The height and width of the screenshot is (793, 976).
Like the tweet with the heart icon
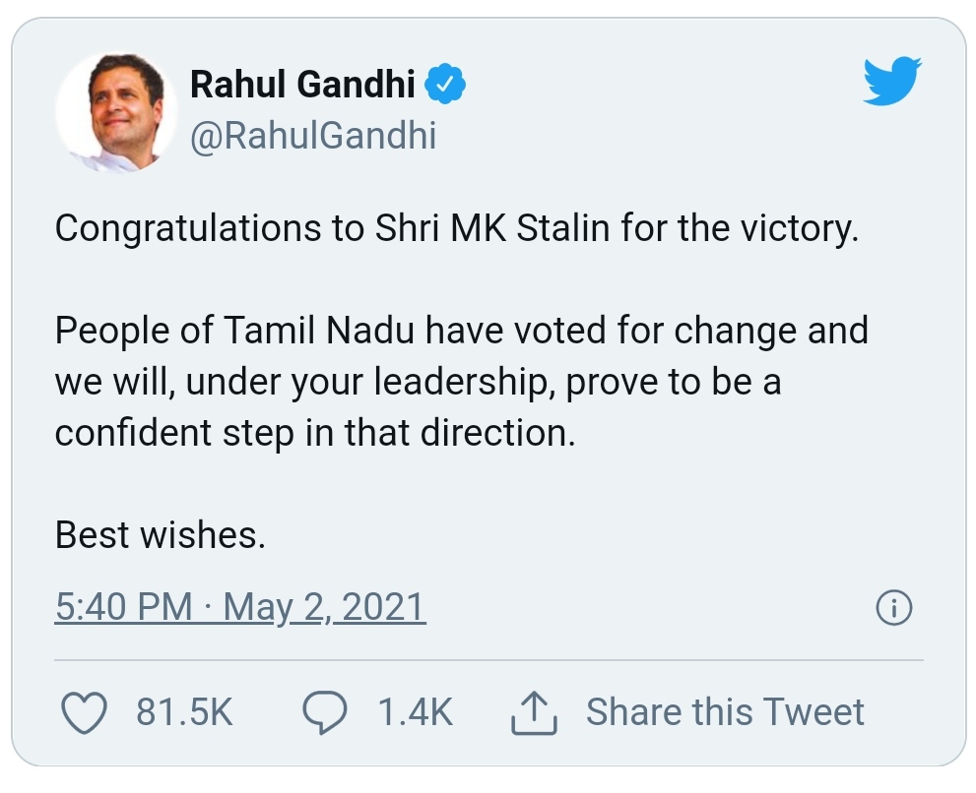pyautogui.click(x=83, y=712)
